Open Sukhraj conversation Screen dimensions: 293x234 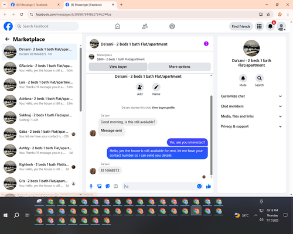(x=39, y=118)
